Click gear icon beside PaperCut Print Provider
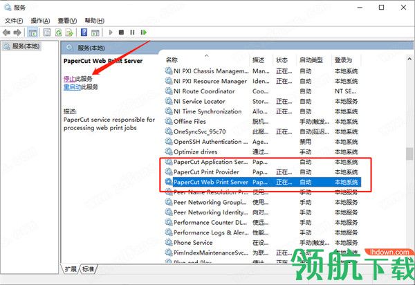415x285 pixels. [169, 172]
